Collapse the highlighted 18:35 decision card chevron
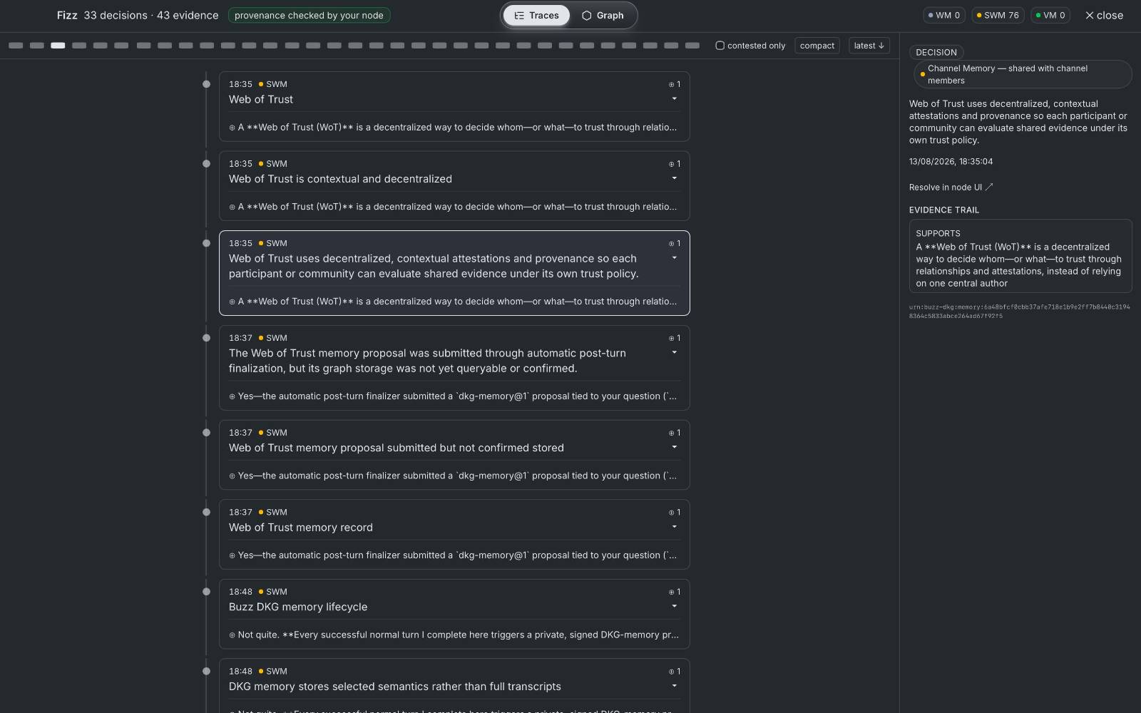This screenshot has height=713, width=1141. click(x=675, y=258)
